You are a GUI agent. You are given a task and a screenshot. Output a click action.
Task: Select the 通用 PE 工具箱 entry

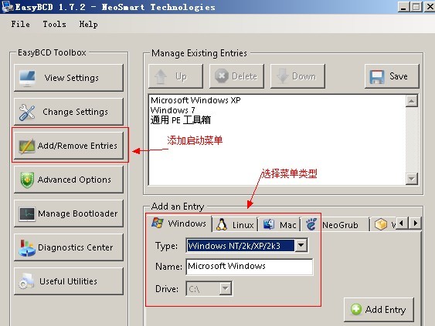coord(181,120)
